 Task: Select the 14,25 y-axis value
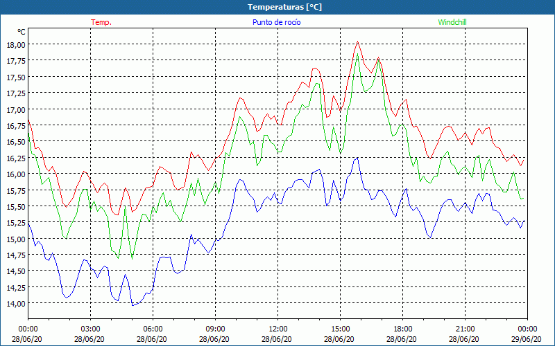pyautogui.click(x=16, y=287)
